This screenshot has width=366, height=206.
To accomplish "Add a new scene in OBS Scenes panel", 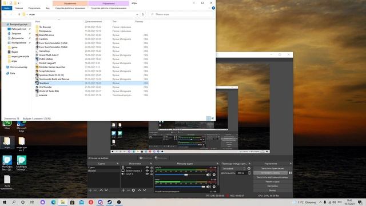I will (x=90, y=191).
